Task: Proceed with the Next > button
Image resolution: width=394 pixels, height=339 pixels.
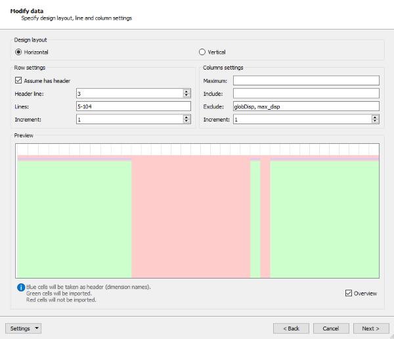Action: pos(371,328)
